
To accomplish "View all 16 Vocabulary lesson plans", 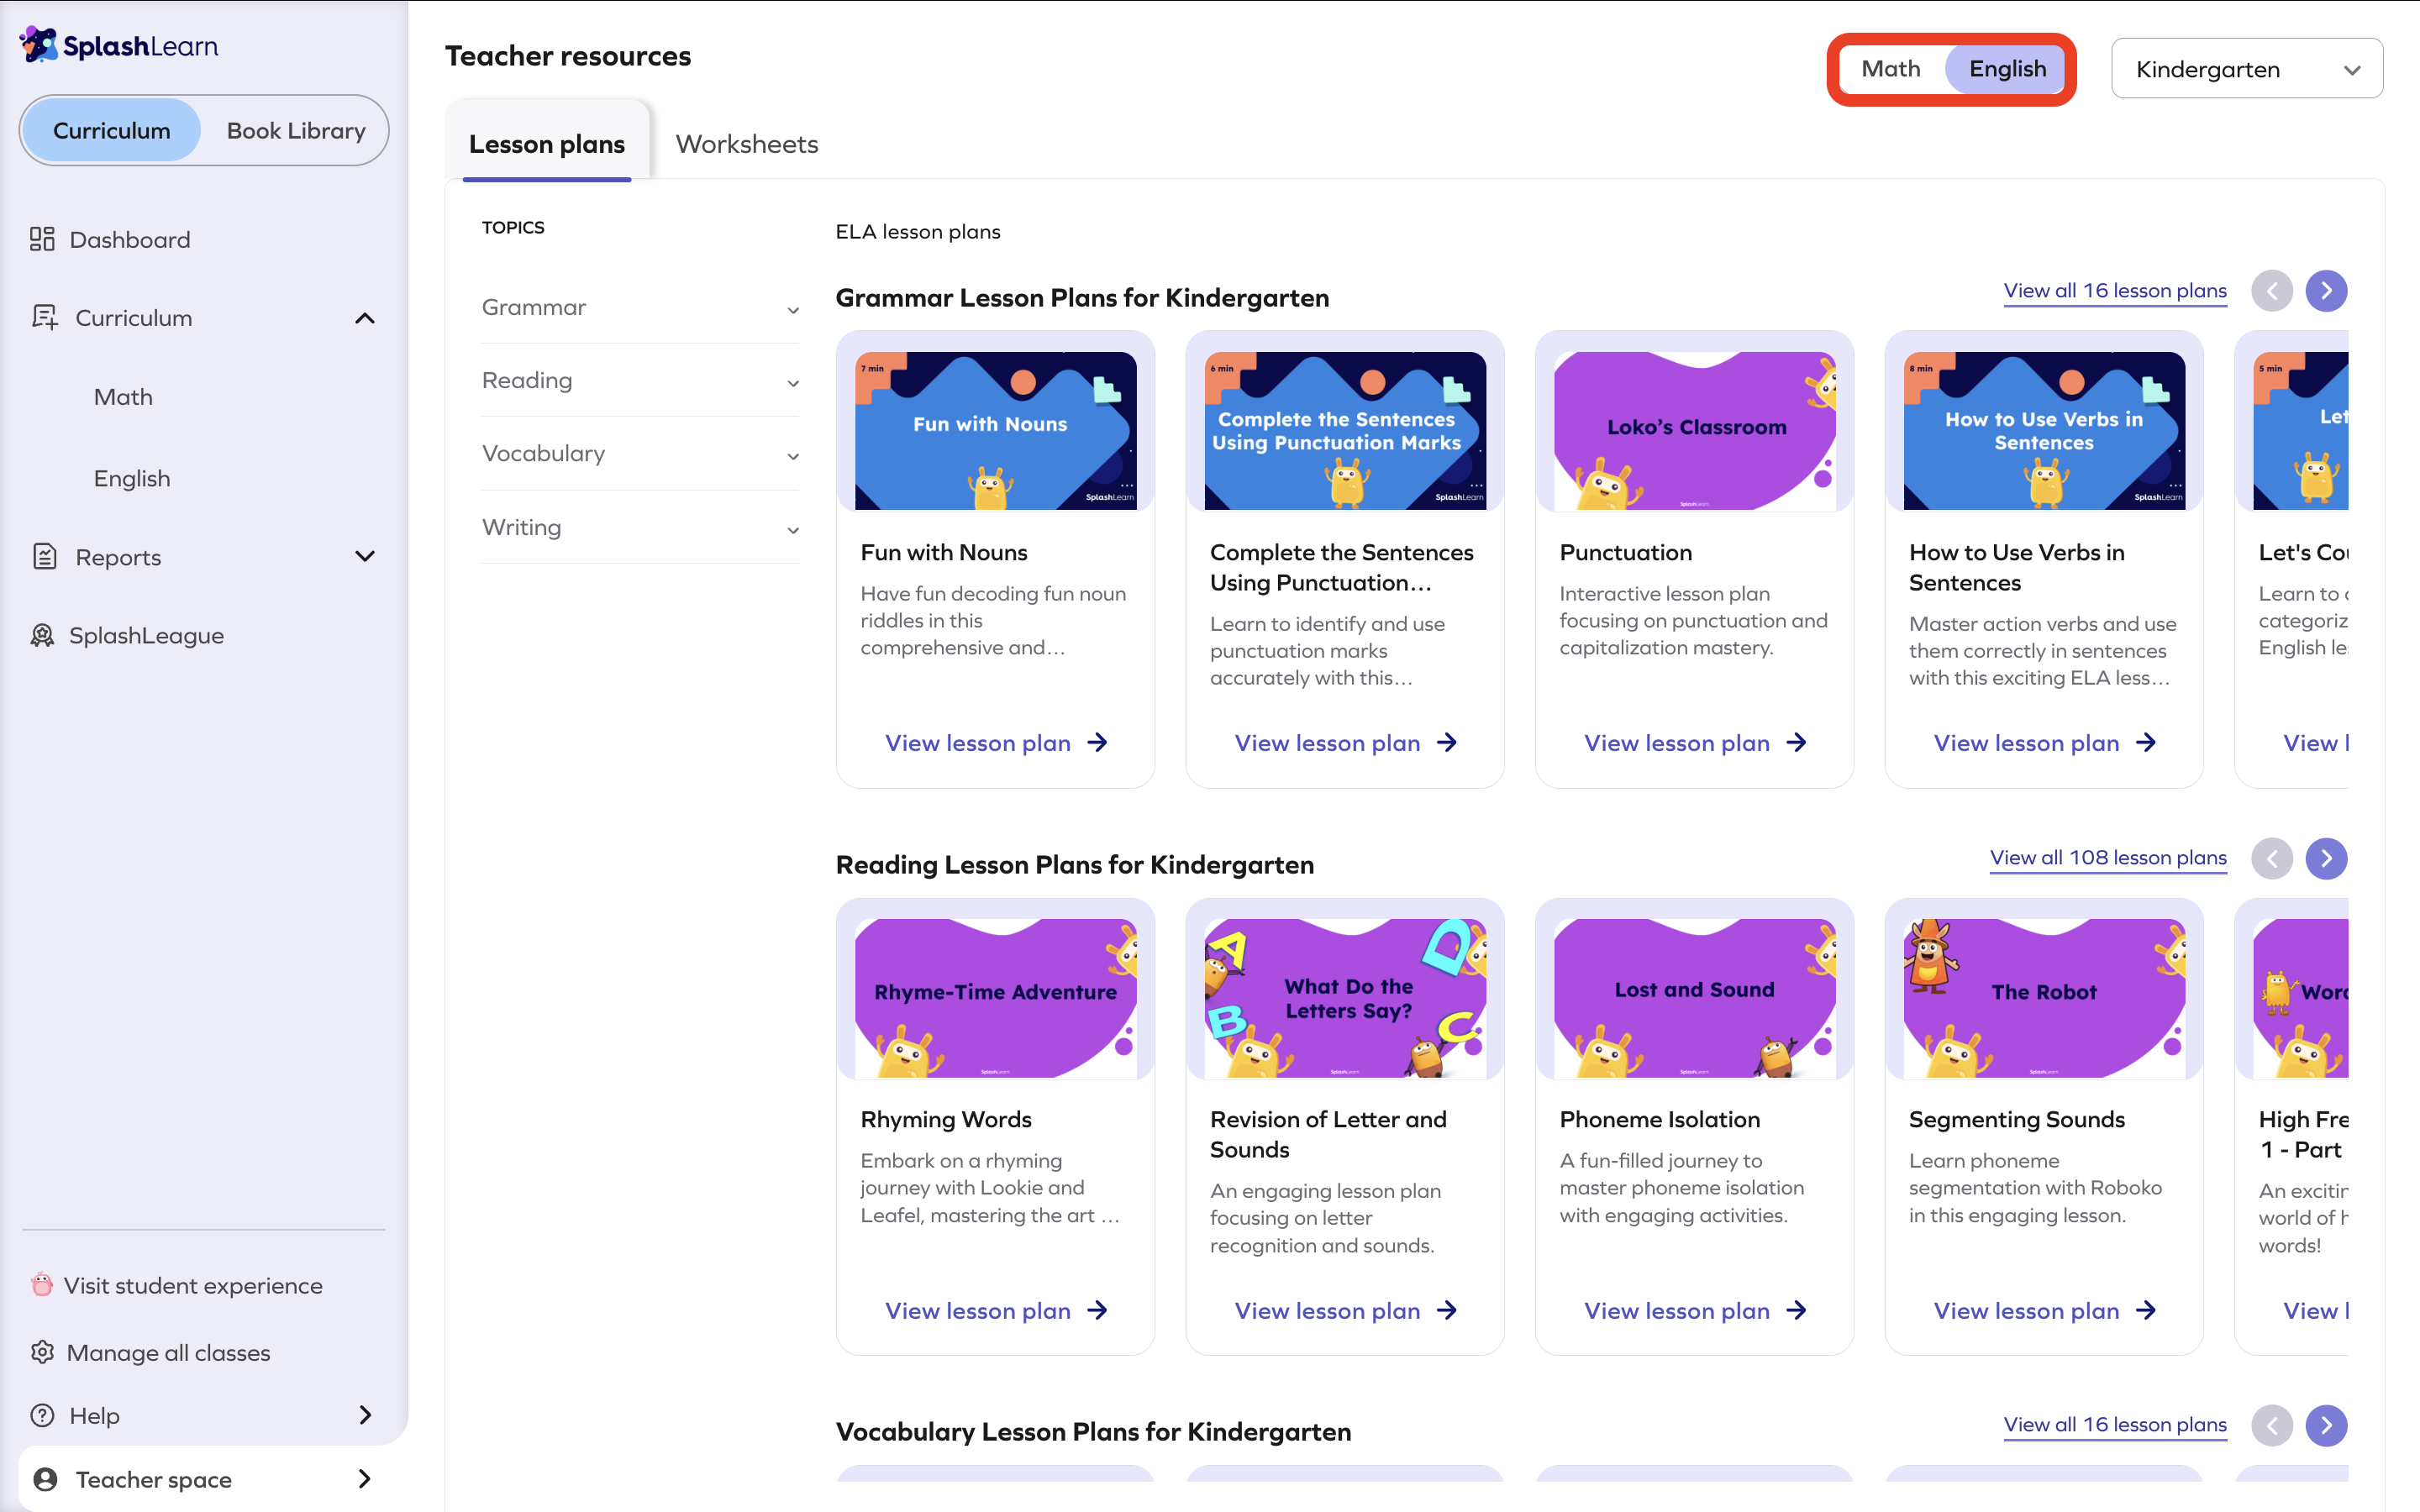I will point(2115,1425).
